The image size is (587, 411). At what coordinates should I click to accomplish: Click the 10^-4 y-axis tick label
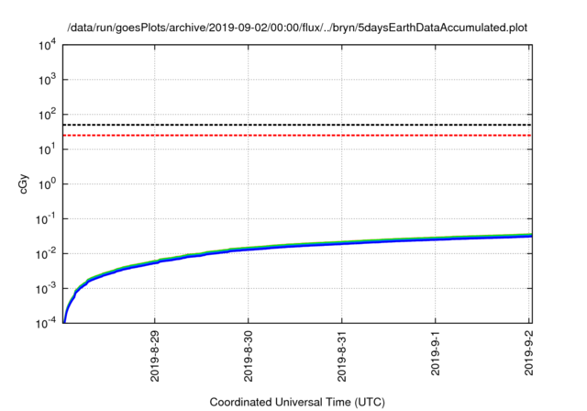coord(46,323)
